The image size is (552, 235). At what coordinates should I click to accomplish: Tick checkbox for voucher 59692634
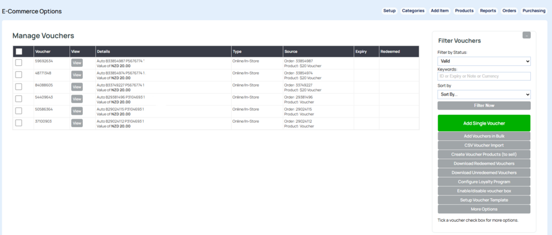[18, 63]
